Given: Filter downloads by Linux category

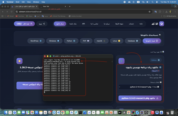Looking at the screenshot, I should pos(117,41).
